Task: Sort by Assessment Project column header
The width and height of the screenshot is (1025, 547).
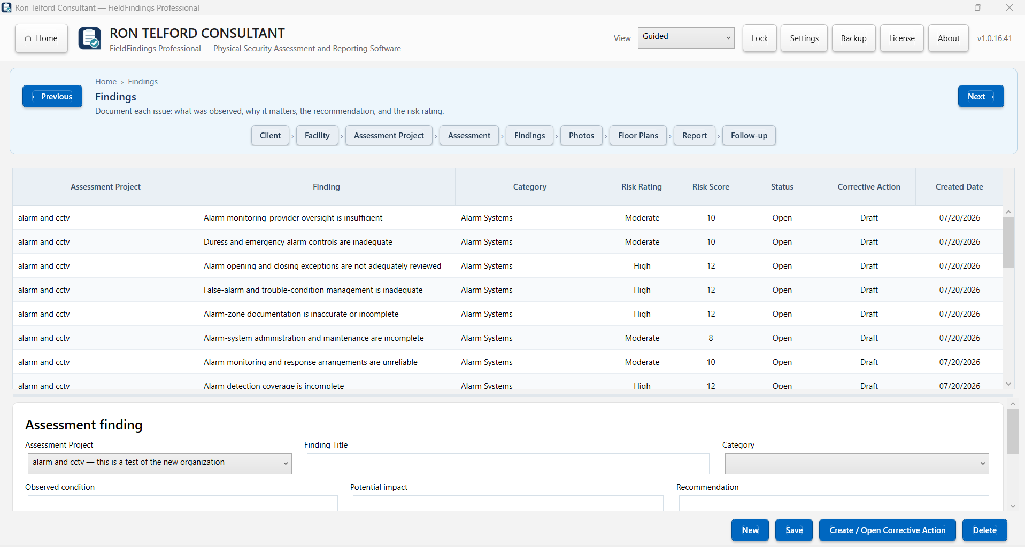Action: pos(105,187)
